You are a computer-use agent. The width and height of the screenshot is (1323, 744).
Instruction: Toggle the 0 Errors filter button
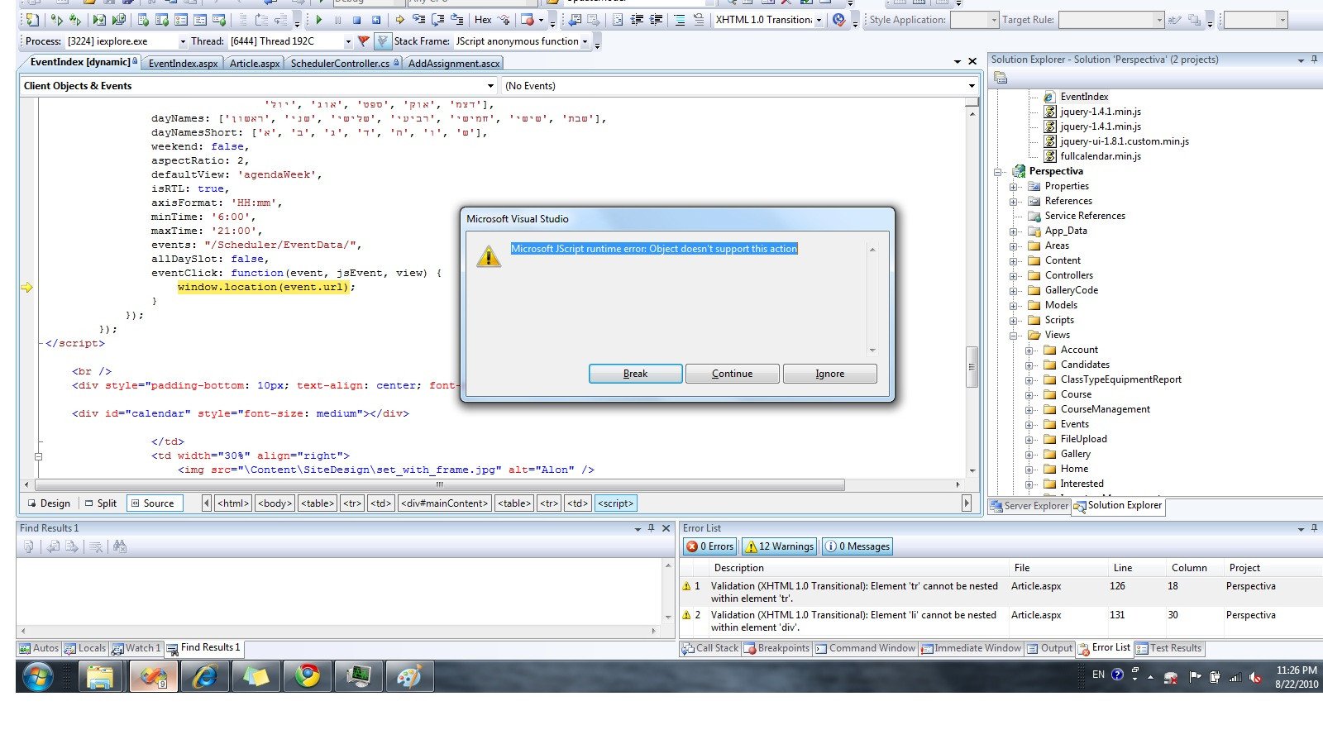pos(709,546)
